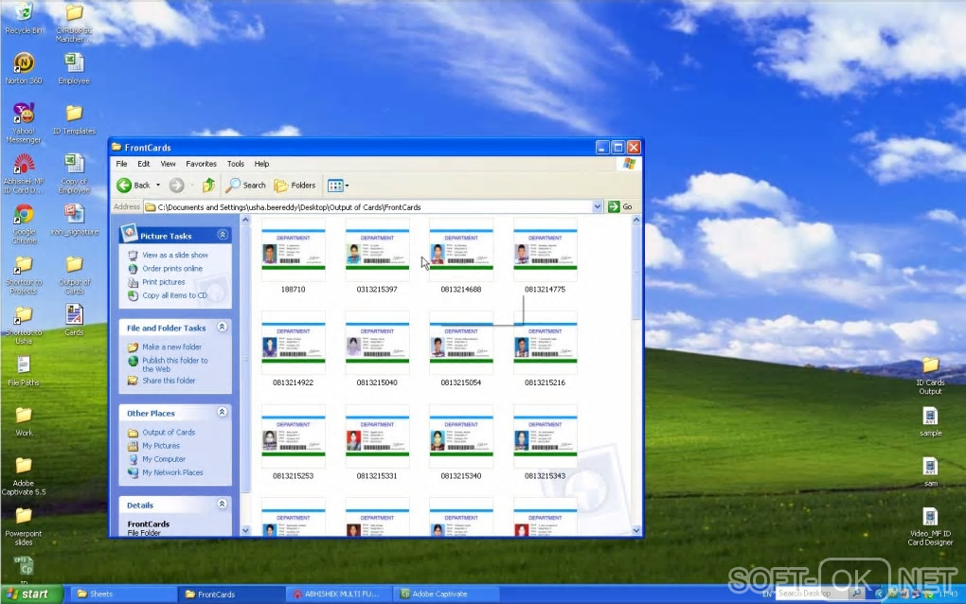Open the Recycle Bin desktop icon

click(x=24, y=13)
